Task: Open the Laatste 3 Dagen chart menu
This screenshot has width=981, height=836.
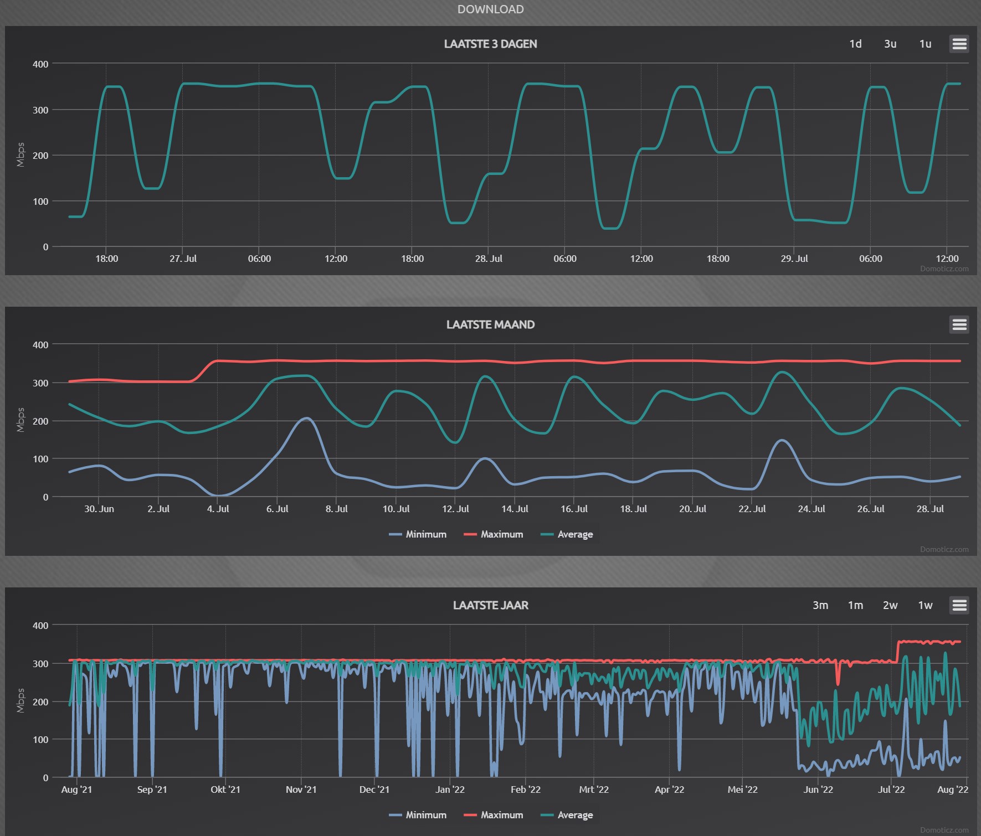Action: click(959, 44)
